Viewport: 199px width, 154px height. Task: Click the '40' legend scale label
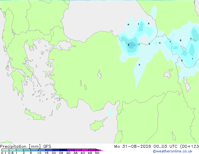(83, 153)
